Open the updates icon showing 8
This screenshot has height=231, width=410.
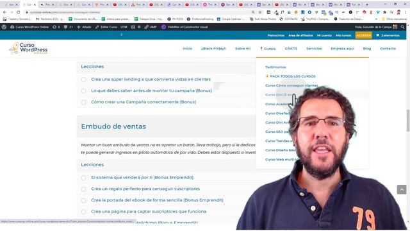pyautogui.click(x=56, y=27)
